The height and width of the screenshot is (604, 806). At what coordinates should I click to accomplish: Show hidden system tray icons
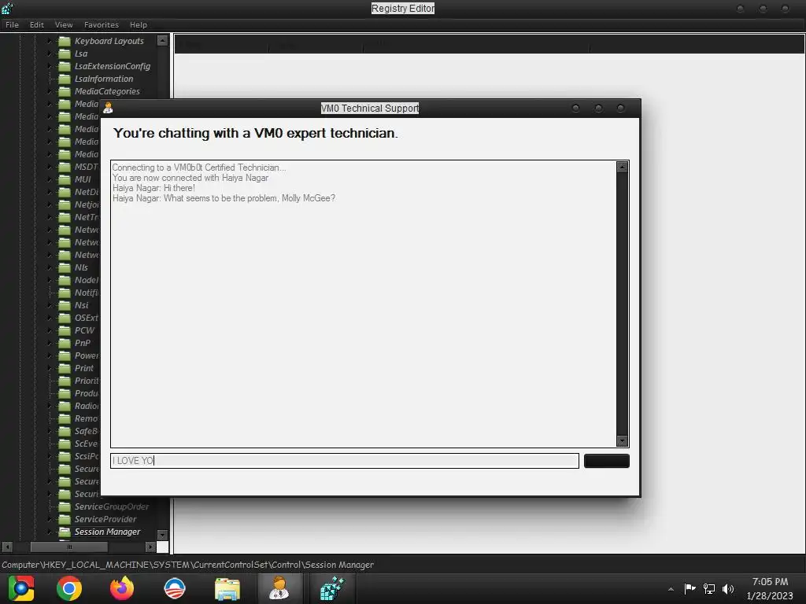point(671,589)
